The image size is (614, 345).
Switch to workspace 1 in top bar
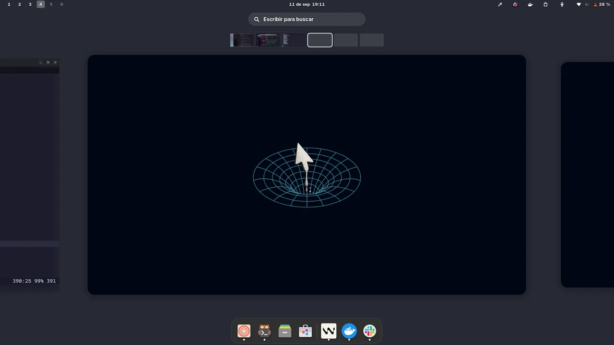[x=9, y=4]
